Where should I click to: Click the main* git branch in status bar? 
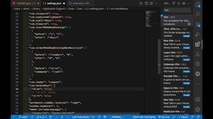pos(23,117)
